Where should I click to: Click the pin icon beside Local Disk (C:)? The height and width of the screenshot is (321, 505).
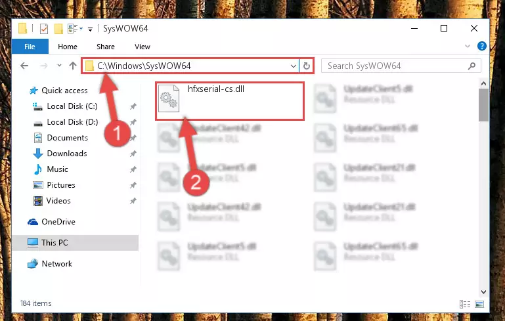point(133,106)
